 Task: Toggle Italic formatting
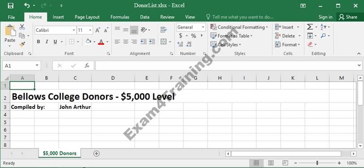[x=47, y=42]
